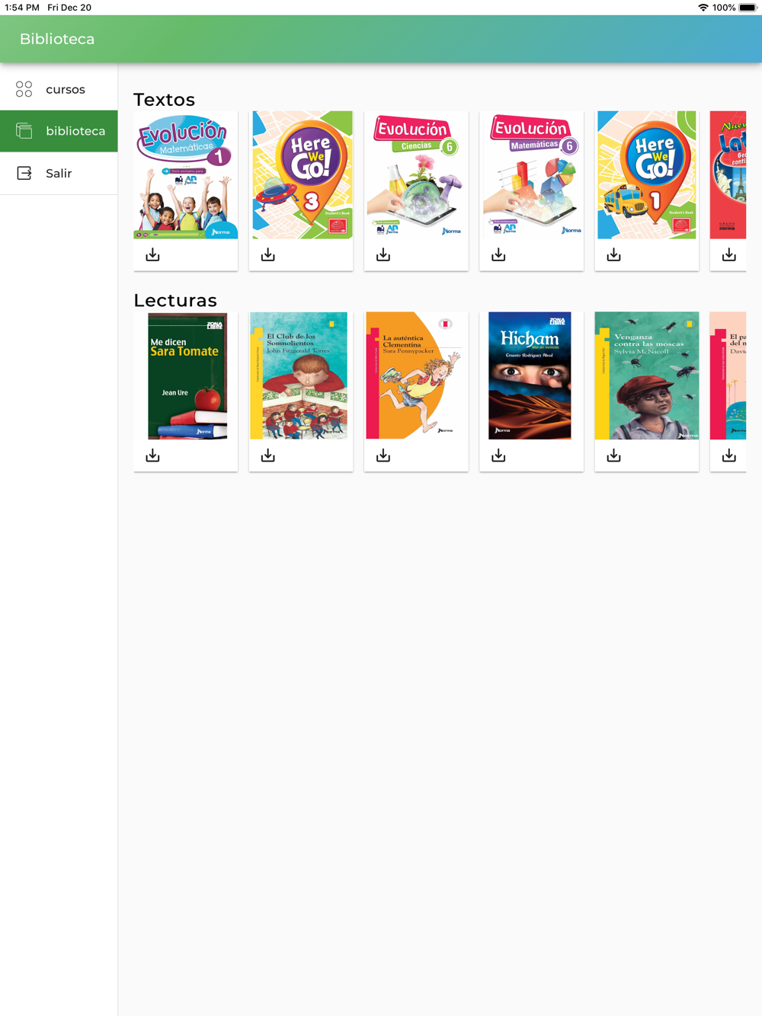This screenshot has height=1016, width=762.
Task: Select biblioteca in the sidebar
Action: [x=59, y=131]
